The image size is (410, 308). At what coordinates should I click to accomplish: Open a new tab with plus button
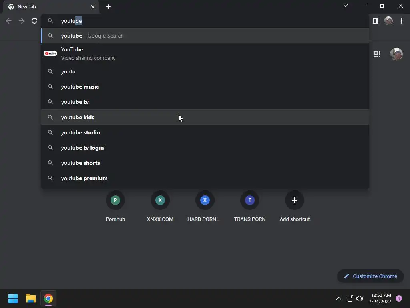(108, 7)
